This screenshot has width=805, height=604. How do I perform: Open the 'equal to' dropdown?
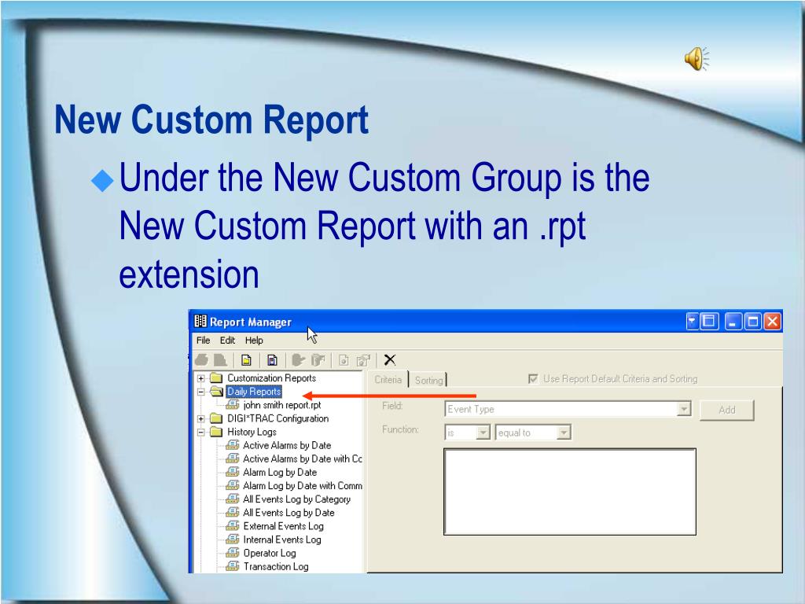click(x=564, y=433)
